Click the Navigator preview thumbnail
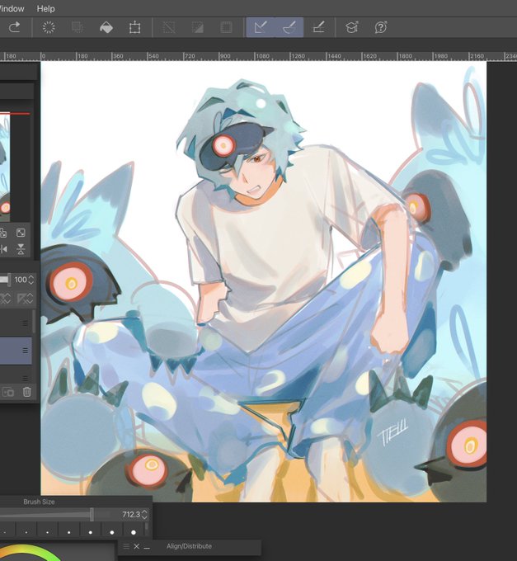Image resolution: width=517 pixels, height=561 pixels. [x=5, y=167]
